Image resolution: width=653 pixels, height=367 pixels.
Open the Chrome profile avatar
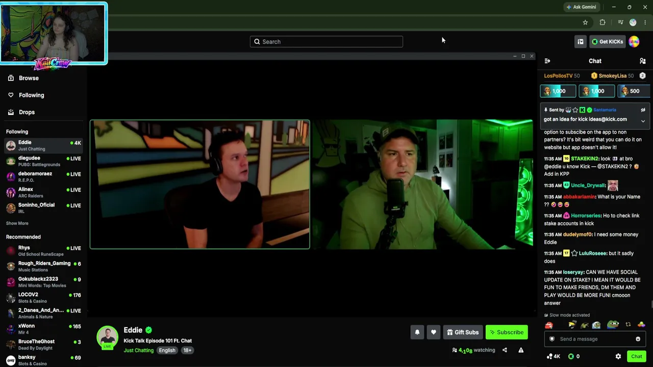pyautogui.click(x=633, y=22)
